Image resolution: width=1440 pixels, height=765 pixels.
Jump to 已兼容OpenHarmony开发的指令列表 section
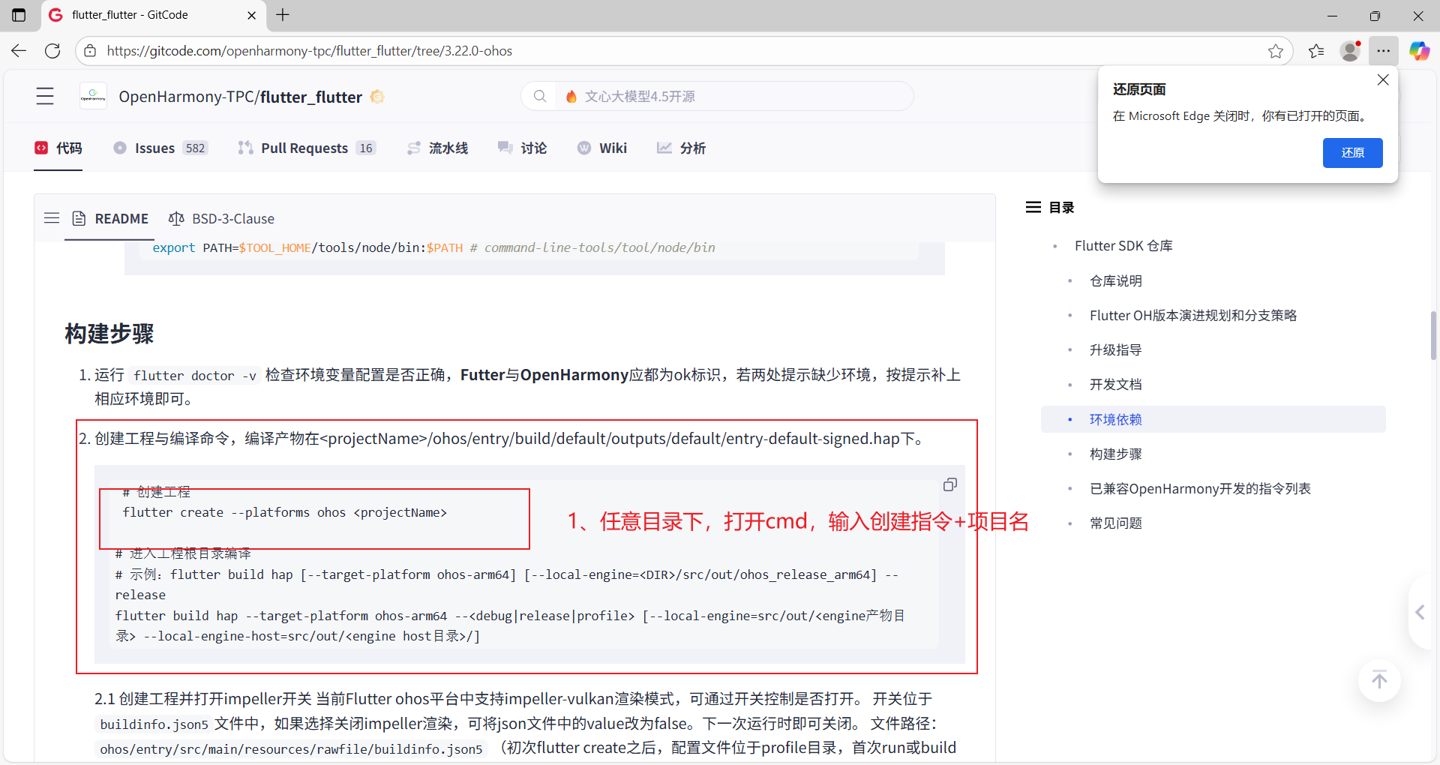(x=1200, y=488)
